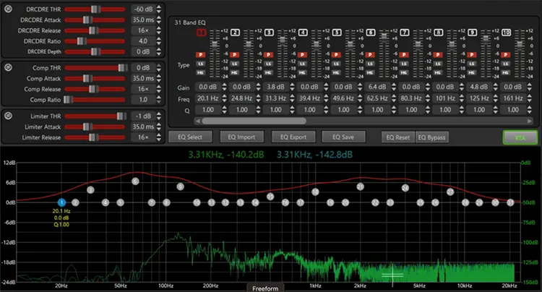
Task: Select EQ band number 8 icon
Action: [439, 33]
